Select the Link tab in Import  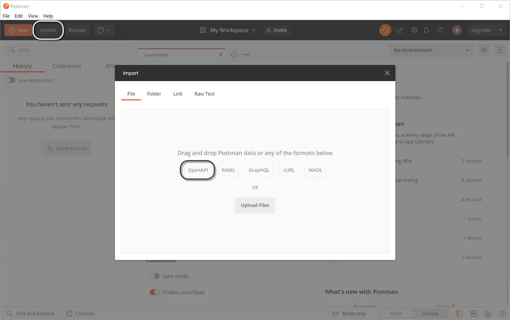(x=178, y=94)
